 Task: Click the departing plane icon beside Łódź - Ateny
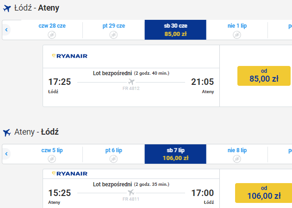point(7,8)
